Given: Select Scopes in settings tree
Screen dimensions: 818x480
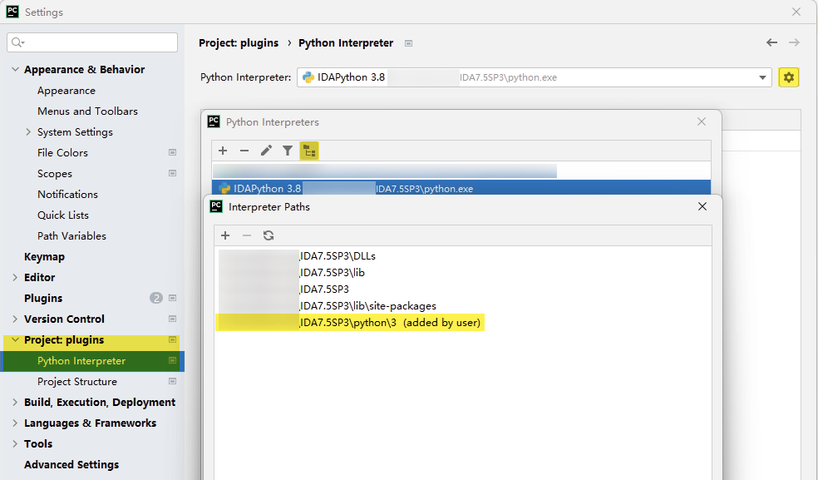Looking at the screenshot, I should (x=55, y=173).
